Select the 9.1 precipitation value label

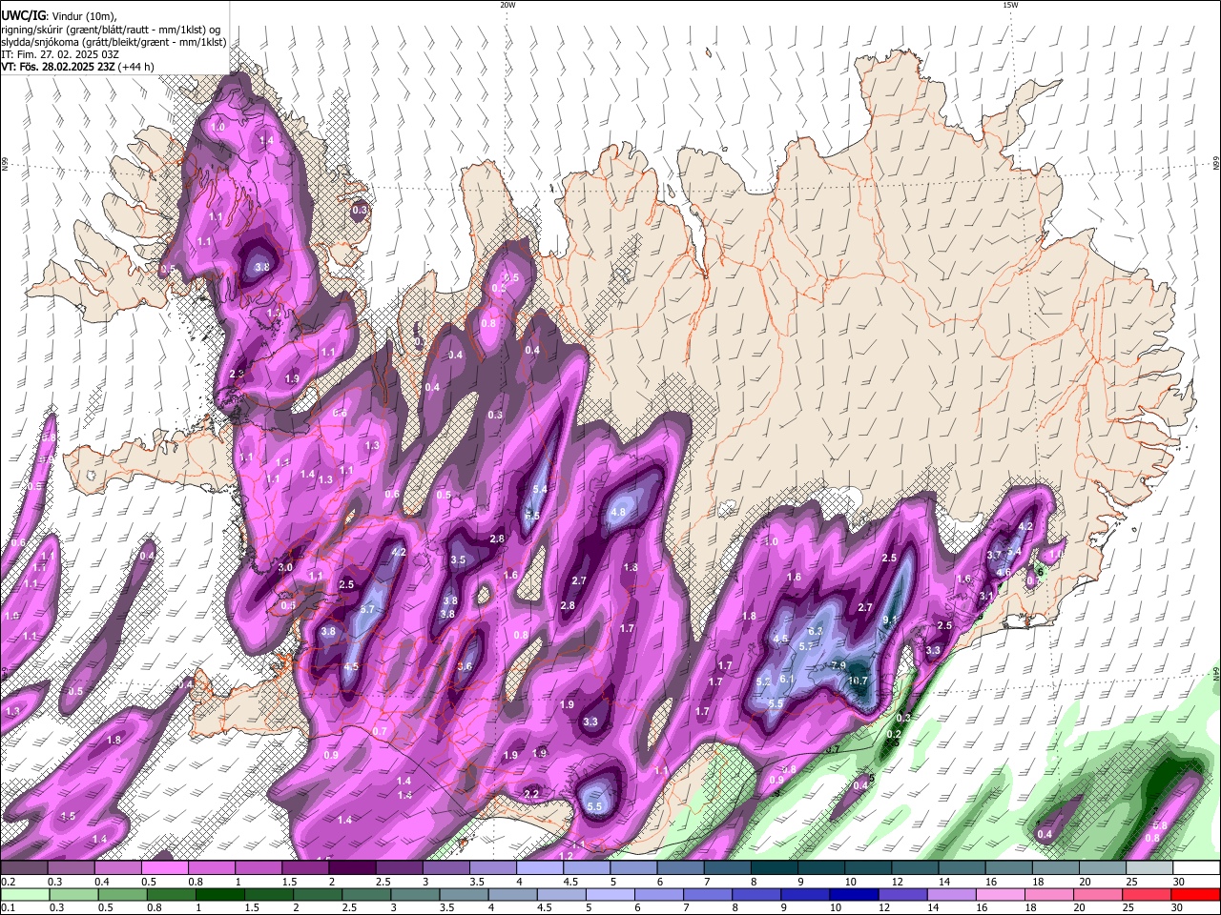(891, 620)
